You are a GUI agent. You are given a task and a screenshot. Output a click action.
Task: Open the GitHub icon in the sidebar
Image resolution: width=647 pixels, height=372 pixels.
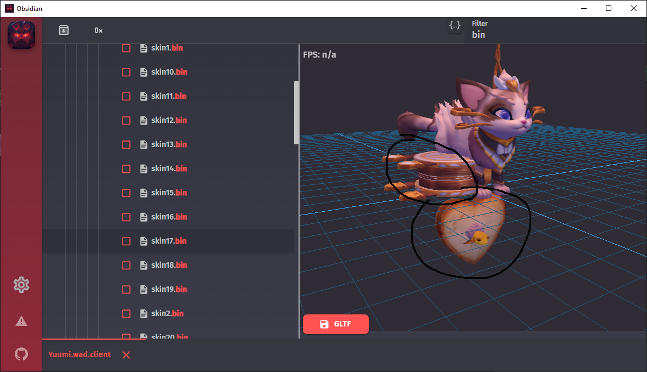click(x=21, y=354)
